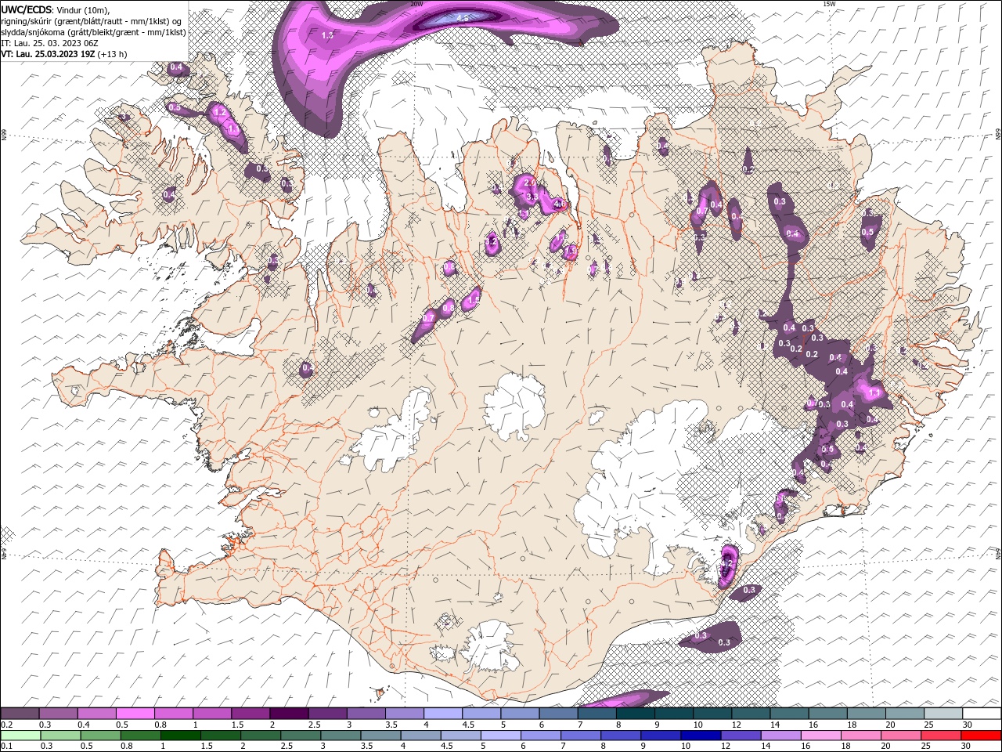The image size is (1002, 752).
Task: Click the 25–30 light grey snow legend swatch
Action: (942, 714)
